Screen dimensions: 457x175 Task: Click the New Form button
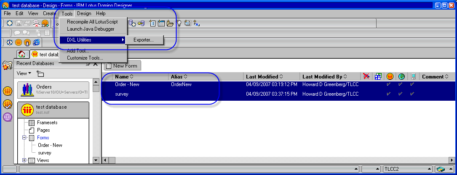[122, 66]
